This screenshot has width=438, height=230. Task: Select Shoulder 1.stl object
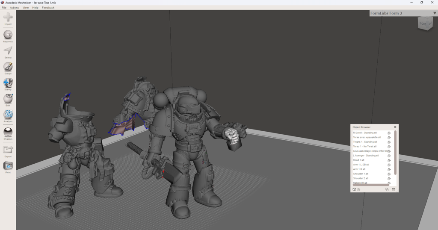(x=360, y=174)
